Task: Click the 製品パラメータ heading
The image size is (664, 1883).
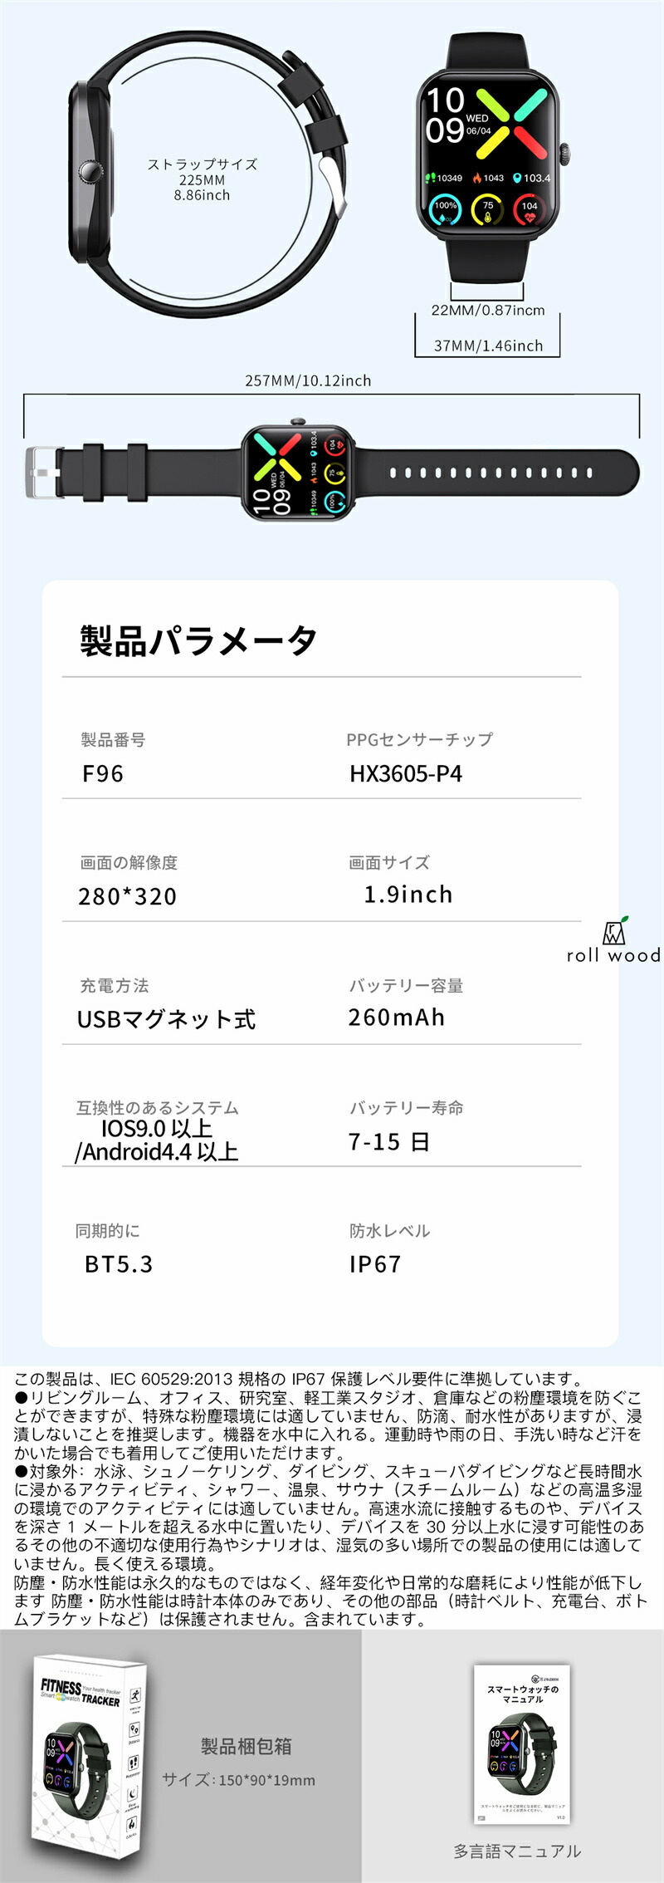Action: click(198, 641)
